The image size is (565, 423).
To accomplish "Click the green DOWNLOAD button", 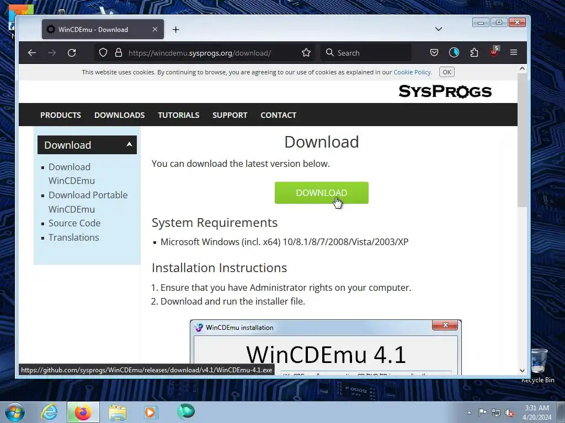I will (322, 193).
